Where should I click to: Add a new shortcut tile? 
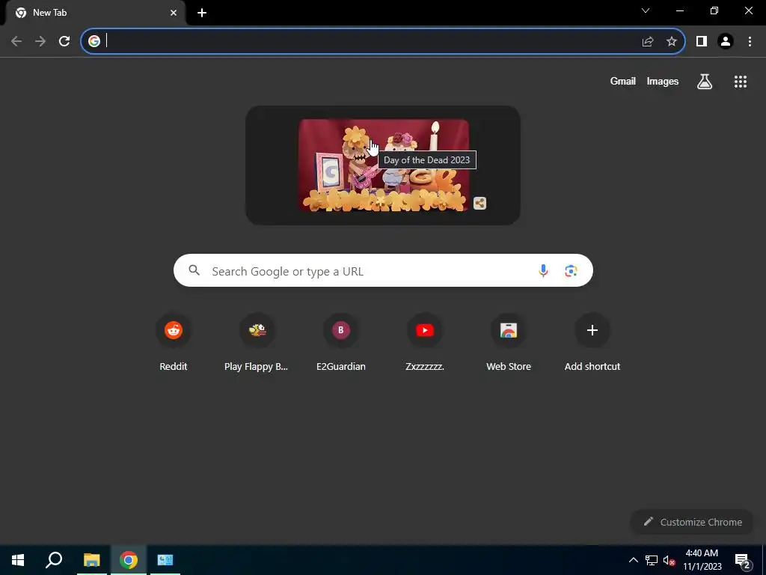(x=592, y=344)
